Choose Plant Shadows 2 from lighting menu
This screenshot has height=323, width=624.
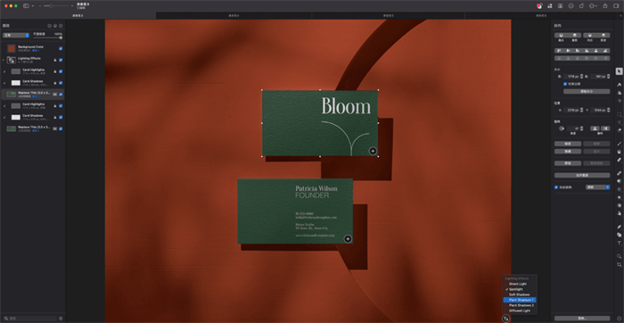click(x=521, y=305)
